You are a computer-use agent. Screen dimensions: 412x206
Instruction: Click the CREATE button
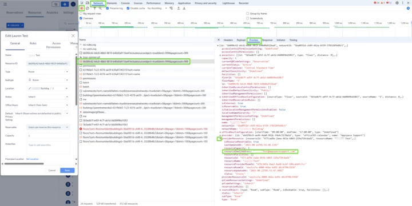(x=13, y=25)
